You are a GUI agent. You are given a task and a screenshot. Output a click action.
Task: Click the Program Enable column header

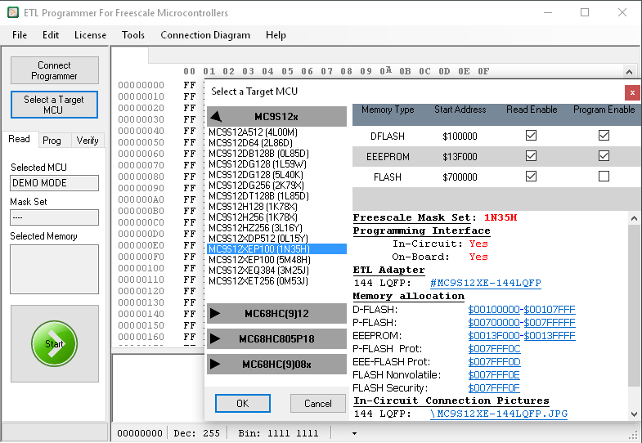[604, 110]
